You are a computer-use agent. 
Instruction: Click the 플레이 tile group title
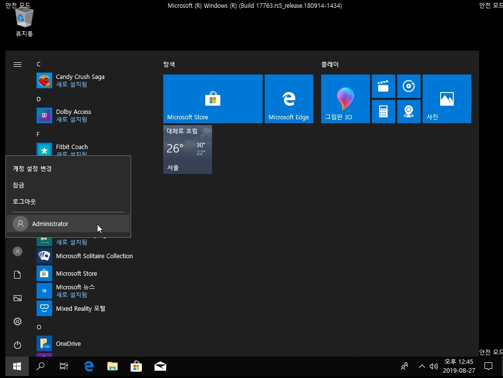(x=330, y=64)
